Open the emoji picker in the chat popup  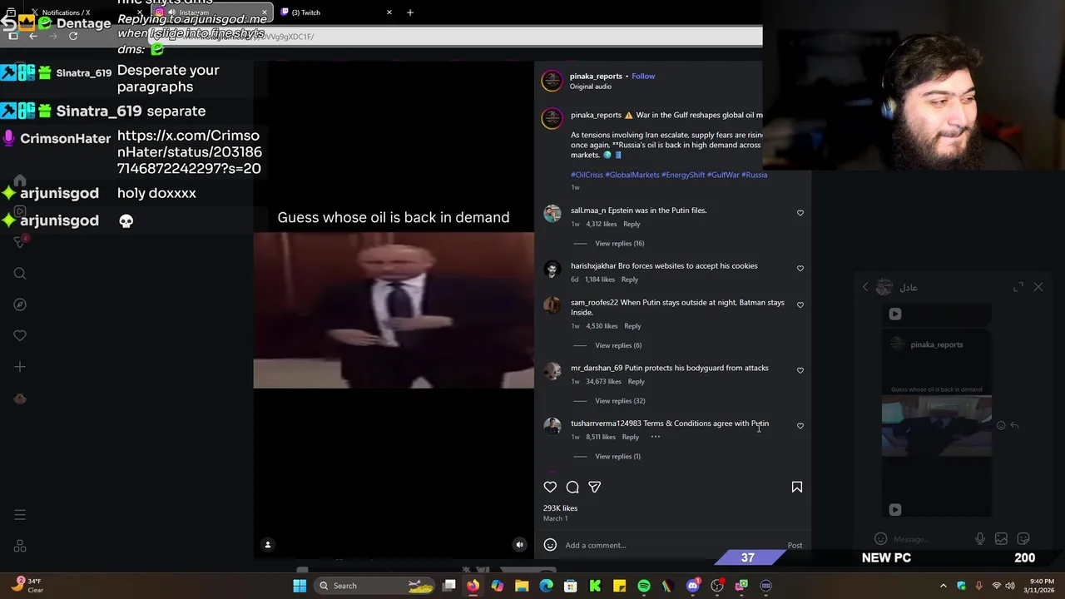[881, 539]
